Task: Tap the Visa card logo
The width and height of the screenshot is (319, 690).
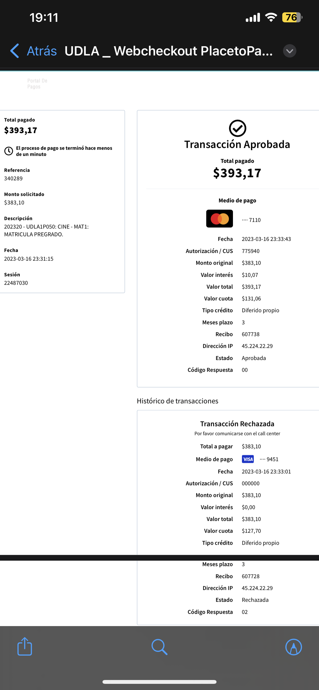Action: coord(248,459)
